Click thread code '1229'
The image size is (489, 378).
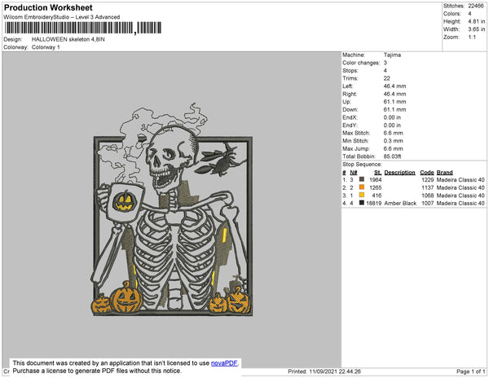point(428,180)
